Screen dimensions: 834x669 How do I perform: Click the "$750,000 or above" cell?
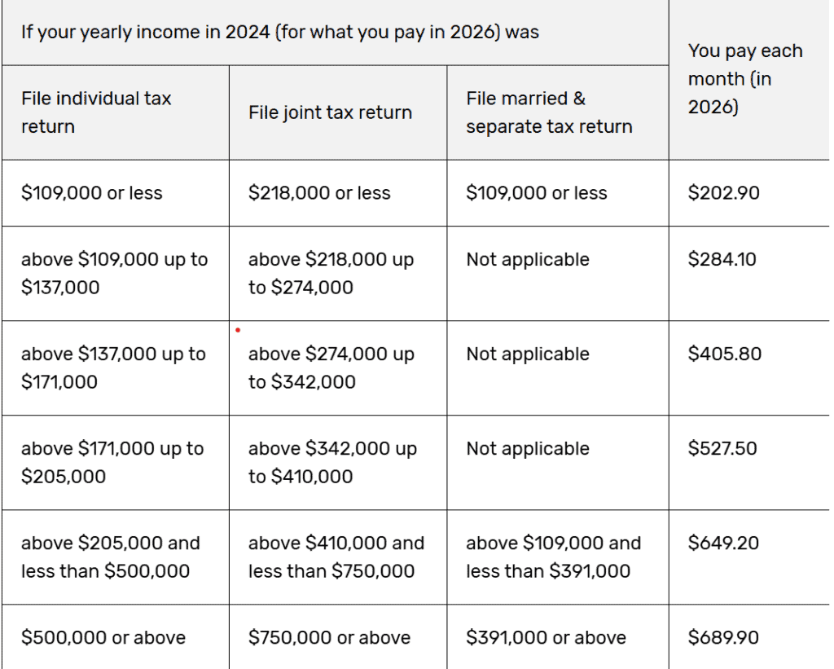329,637
